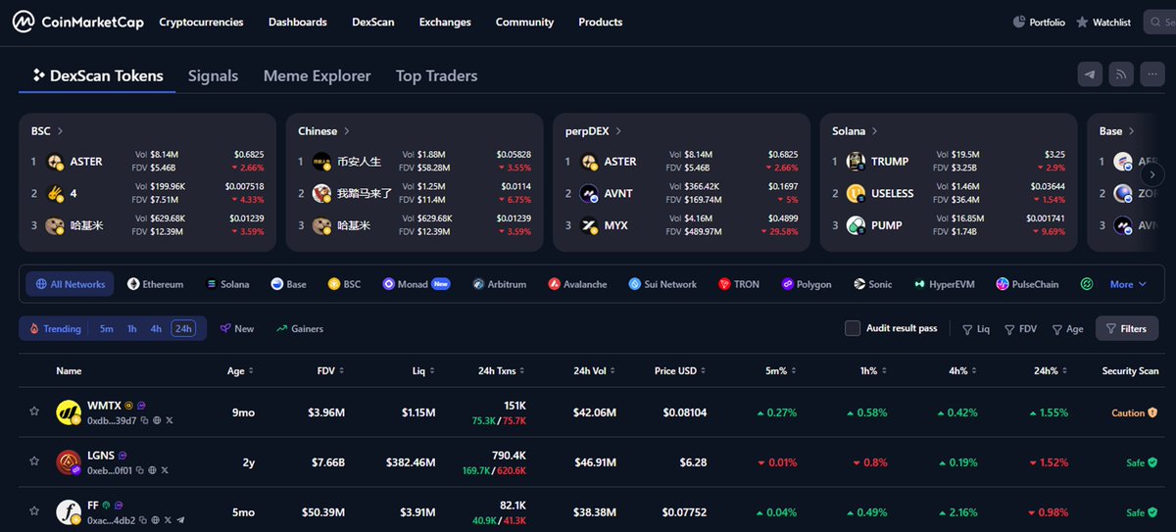Viewport: 1176px width, 532px height.
Task: Filter tokens by Sui Network
Action: pos(662,284)
